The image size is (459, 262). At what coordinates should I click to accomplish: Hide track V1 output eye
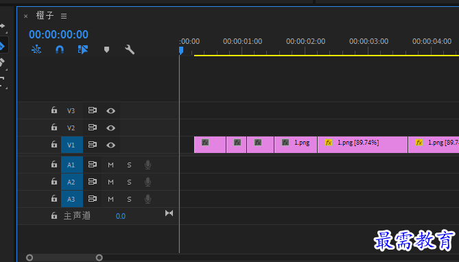(x=110, y=145)
